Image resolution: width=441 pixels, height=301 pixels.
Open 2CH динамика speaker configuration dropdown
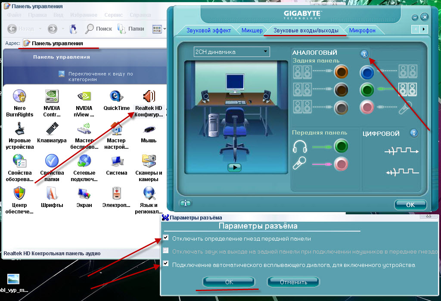(232, 52)
